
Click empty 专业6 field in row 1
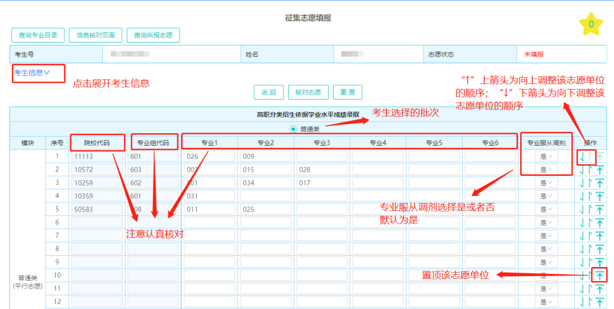(x=490, y=156)
